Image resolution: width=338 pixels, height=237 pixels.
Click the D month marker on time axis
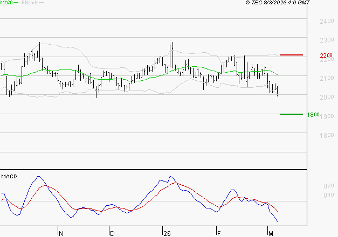pos(112,233)
